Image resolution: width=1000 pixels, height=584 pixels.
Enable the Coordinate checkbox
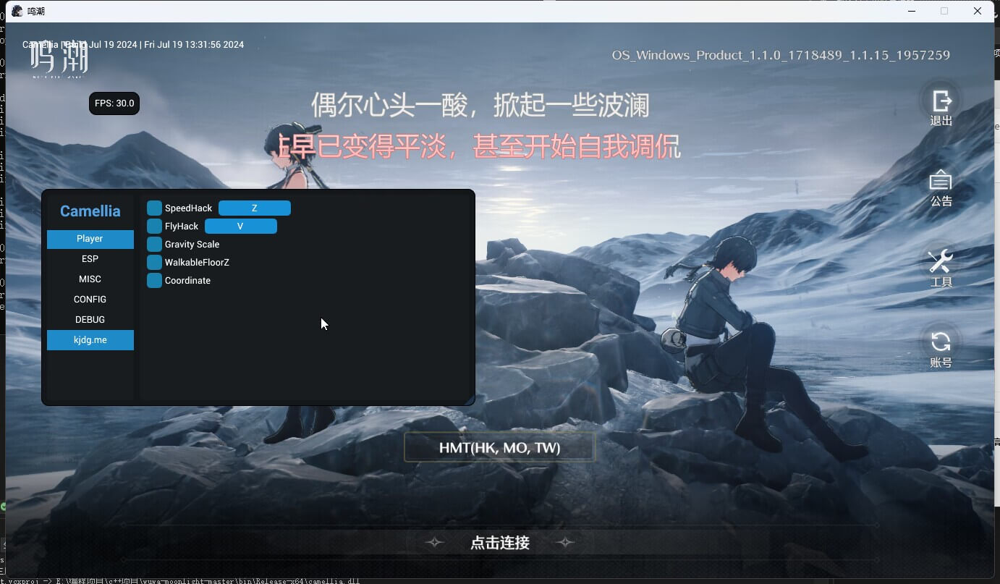[x=154, y=281]
